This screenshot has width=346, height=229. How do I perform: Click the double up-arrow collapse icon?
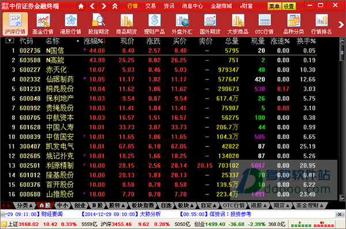coord(115,6)
